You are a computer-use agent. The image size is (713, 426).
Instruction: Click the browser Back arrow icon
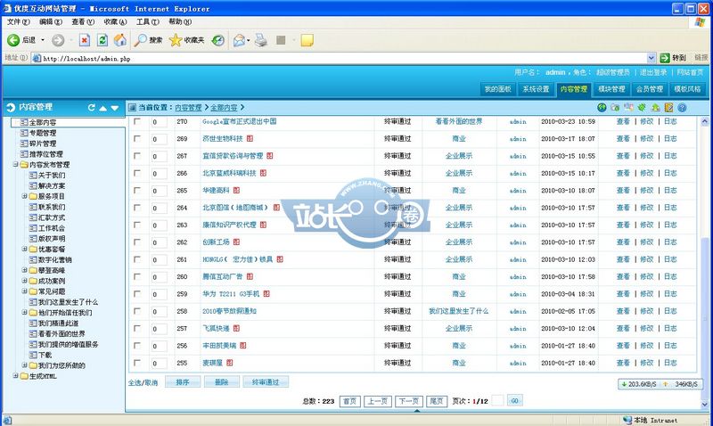pos(13,40)
